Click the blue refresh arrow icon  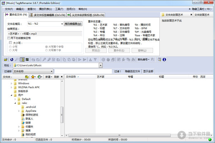click(12, 59)
